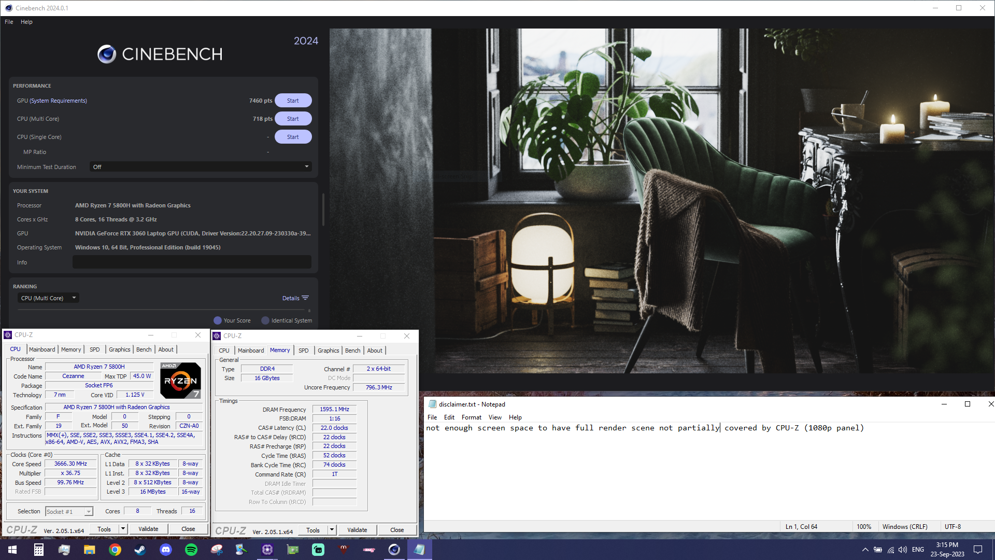Click the CPU-Z title bar icon of right window
This screenshot has height=560, width=995.
pyautogui.click(x=217, y=336)
